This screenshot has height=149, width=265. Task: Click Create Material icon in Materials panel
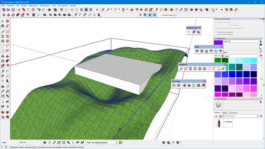pos(260,45)
